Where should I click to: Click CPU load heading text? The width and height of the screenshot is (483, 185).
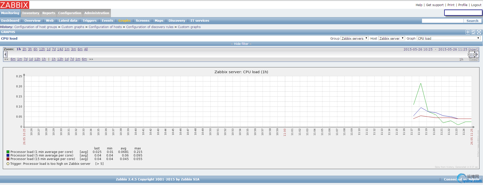(x=9, y=39)
